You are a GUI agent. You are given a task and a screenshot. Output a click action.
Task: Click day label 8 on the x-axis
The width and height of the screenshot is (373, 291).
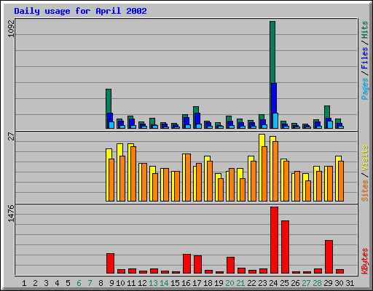pyautogui.click(x=101, y=283)
